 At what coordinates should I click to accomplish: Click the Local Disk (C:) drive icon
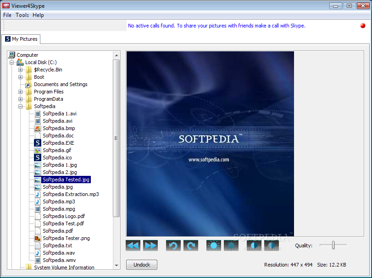(x=20, y=62)
